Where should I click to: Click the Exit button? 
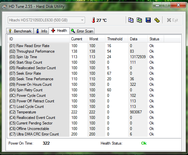click(172, 20)
